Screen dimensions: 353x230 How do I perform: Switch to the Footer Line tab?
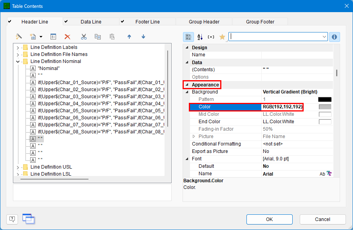click(148, 22)
